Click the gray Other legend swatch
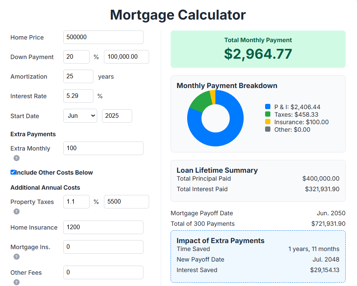The image size is (357, 286). coord(268,129)
